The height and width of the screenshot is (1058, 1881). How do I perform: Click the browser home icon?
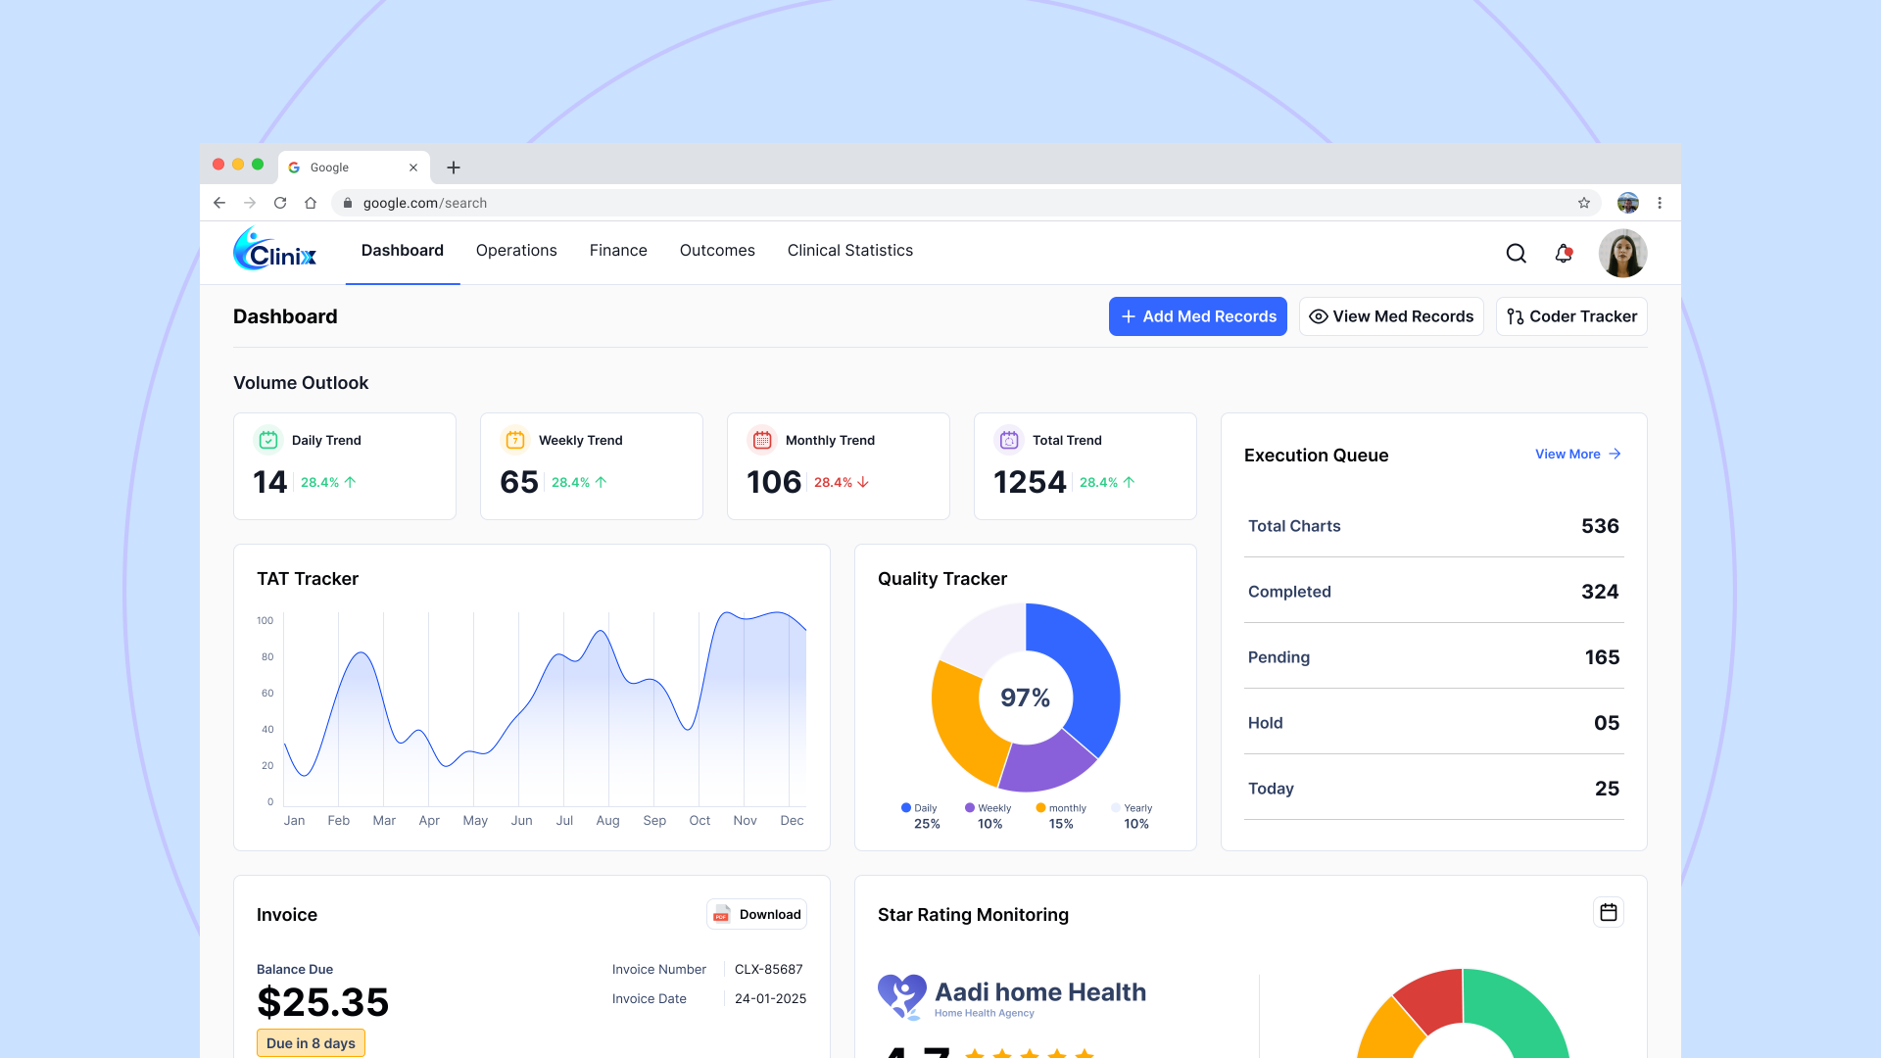(311, 203)
